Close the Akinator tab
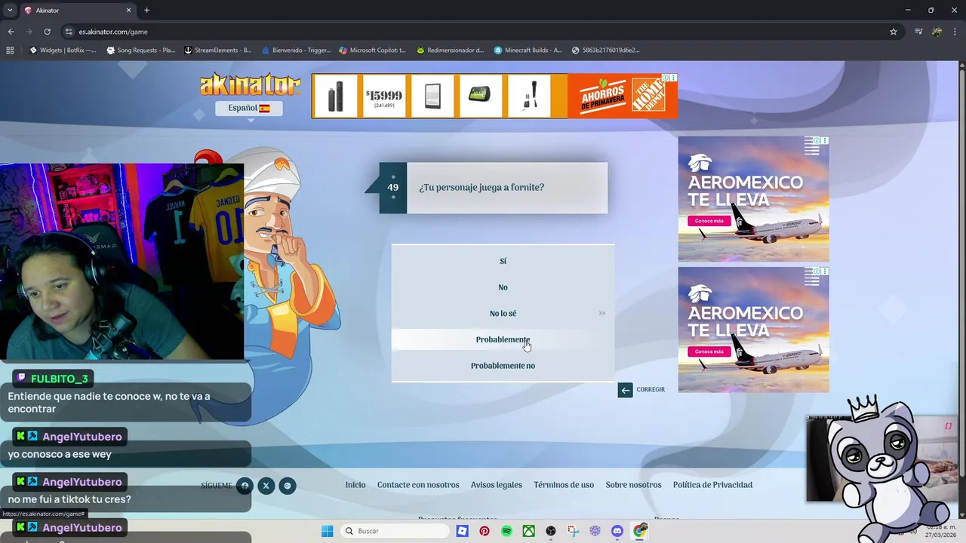 (128, 11)
